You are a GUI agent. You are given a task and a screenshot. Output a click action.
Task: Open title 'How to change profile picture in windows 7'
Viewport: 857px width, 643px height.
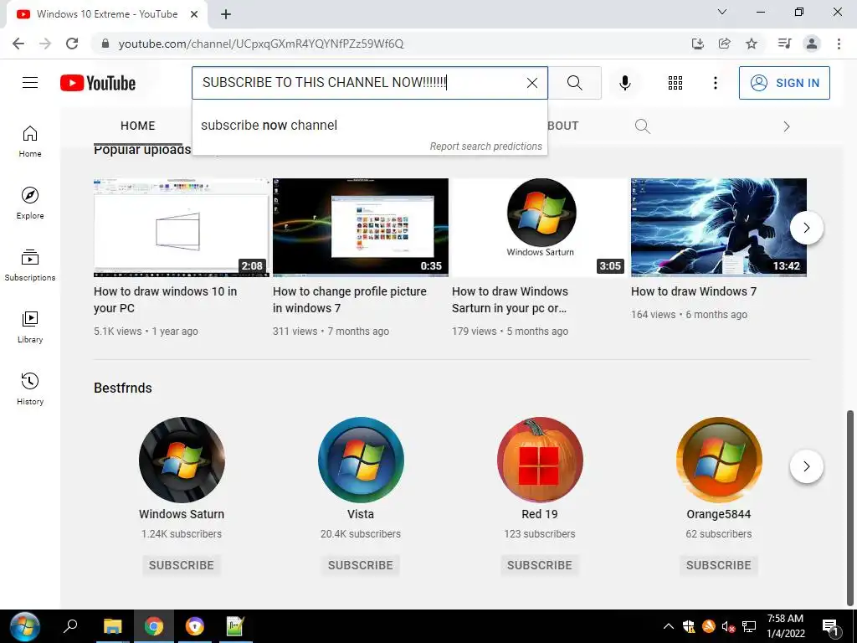(349, 300)
